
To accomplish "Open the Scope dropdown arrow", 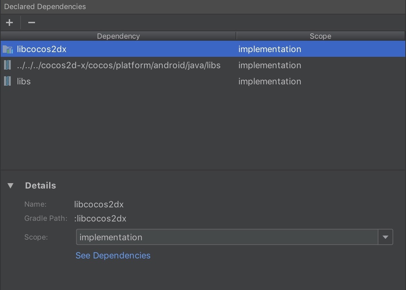I will point(385,237).
